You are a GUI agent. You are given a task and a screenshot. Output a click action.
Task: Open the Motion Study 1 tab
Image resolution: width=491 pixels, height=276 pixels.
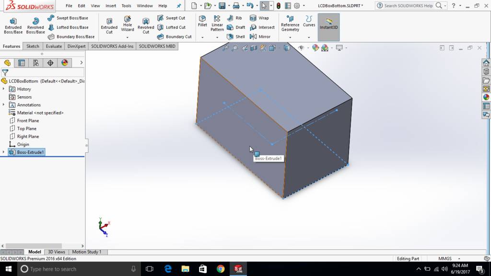[x=87, y=252]
